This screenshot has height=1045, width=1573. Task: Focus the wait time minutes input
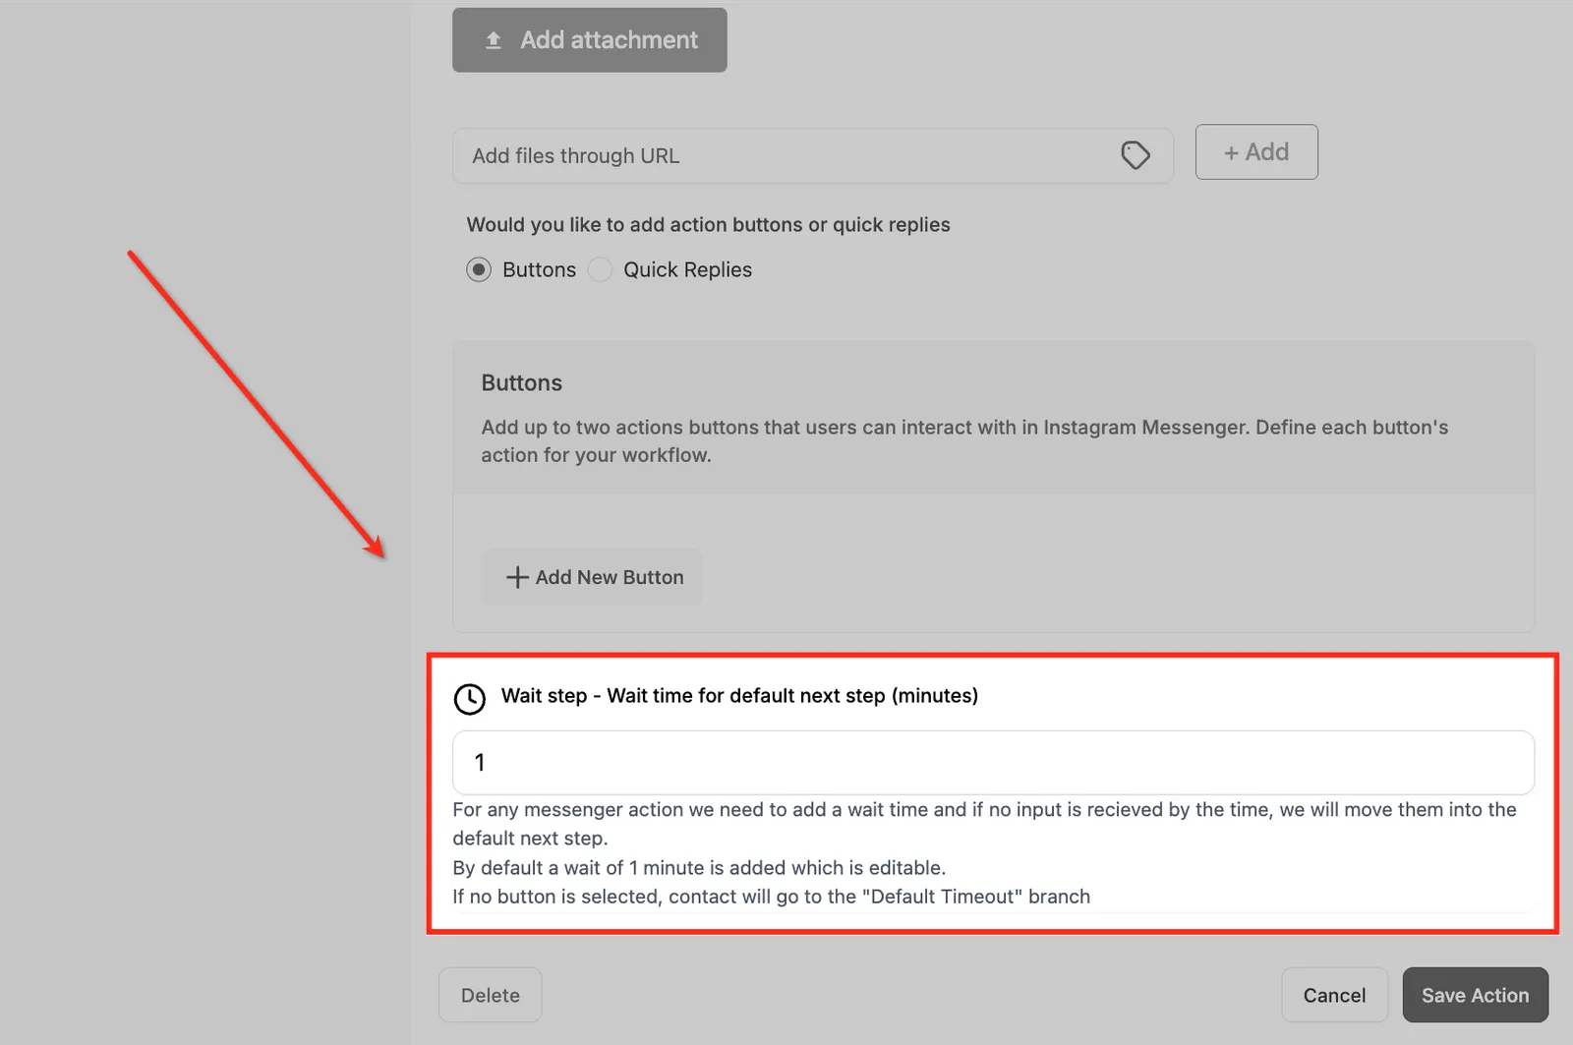(x=993, y=763)
